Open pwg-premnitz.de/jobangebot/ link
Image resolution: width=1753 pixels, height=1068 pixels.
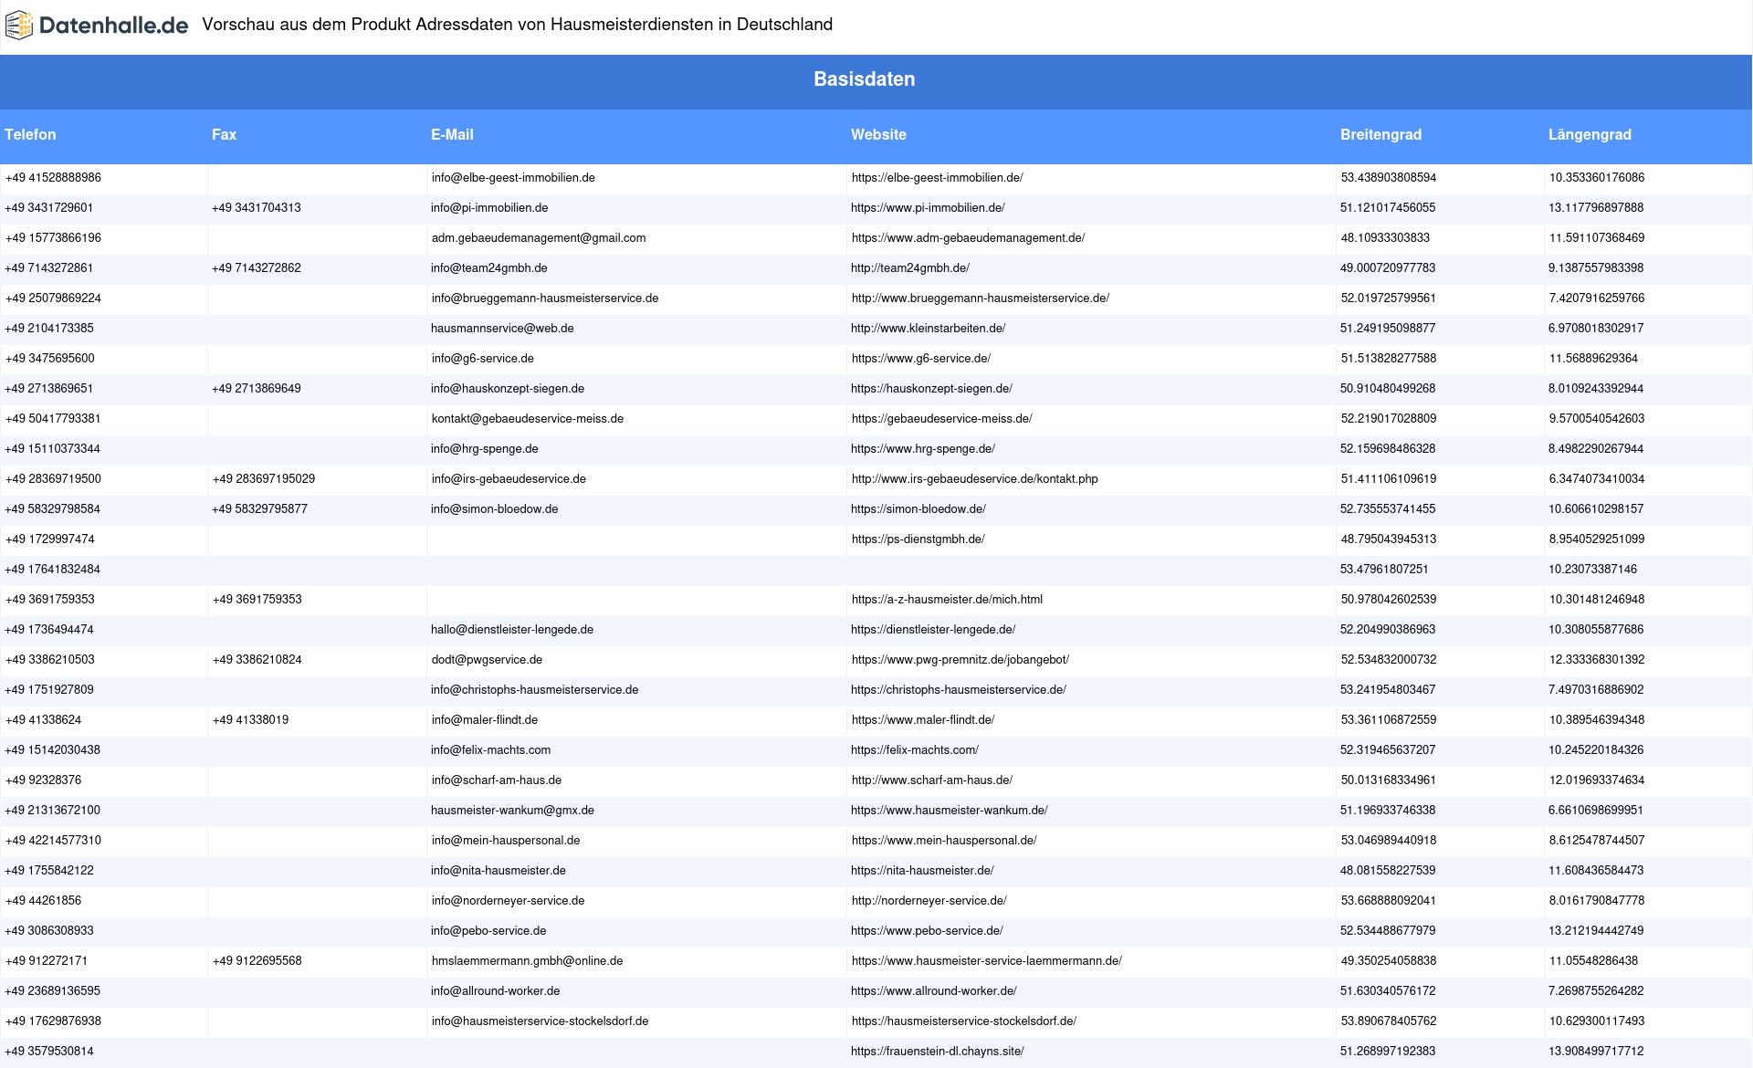(960, 660)
